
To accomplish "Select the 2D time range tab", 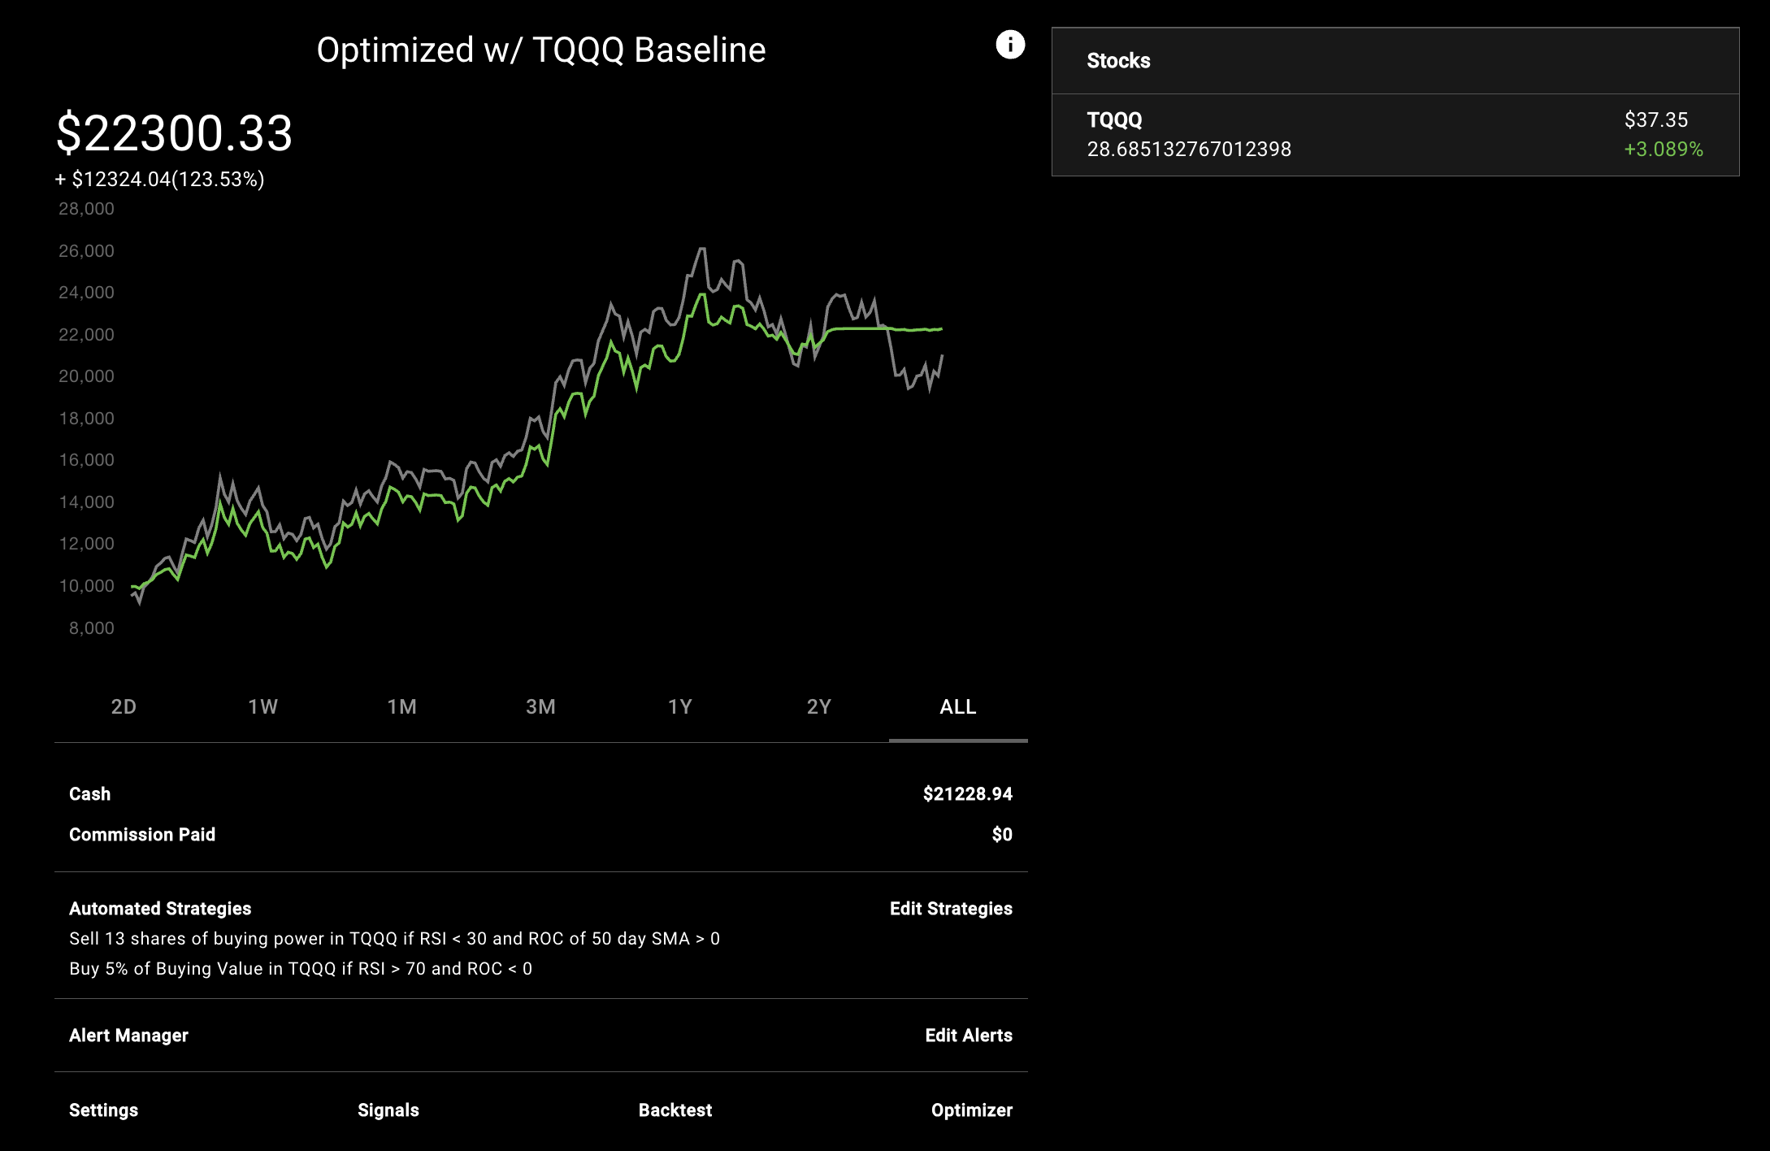I will click(x=124, y=706).
